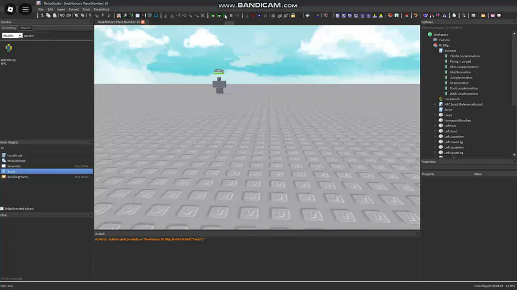The height and width of the screenshot is (290, 517).
Task: Close the DeskNotice's Place document tab
Action: [x=143, y=22]
